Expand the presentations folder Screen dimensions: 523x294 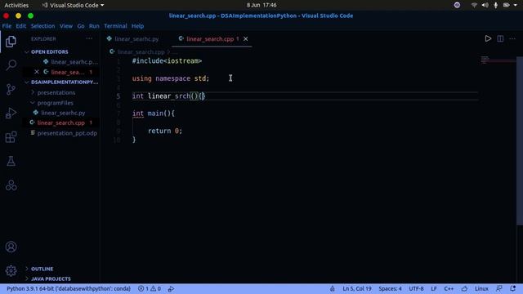(56, 92)
